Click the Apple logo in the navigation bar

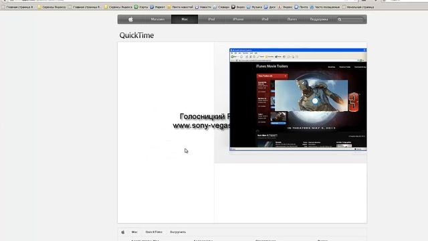(x=131, y=19)
